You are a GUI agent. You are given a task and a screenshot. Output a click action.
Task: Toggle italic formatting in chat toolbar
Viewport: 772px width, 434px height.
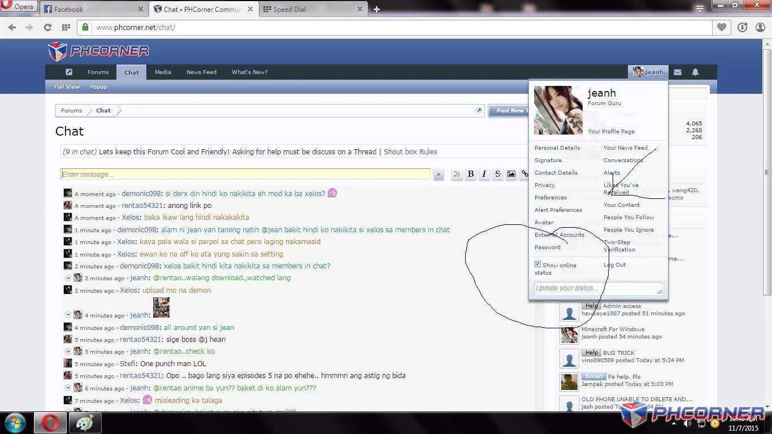(484, 174)
